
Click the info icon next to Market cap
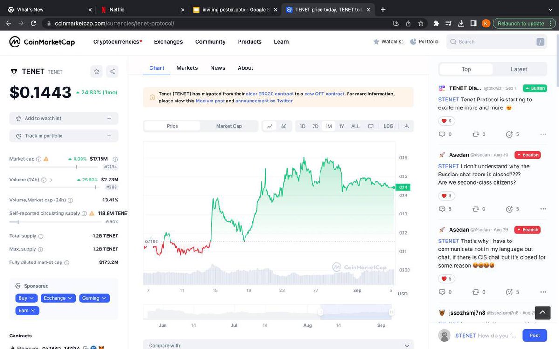pos(39,159)
